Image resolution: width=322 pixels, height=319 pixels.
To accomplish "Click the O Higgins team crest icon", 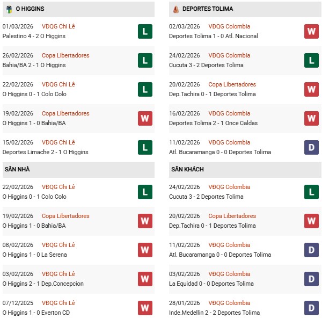I will click(x=9, y=9).
